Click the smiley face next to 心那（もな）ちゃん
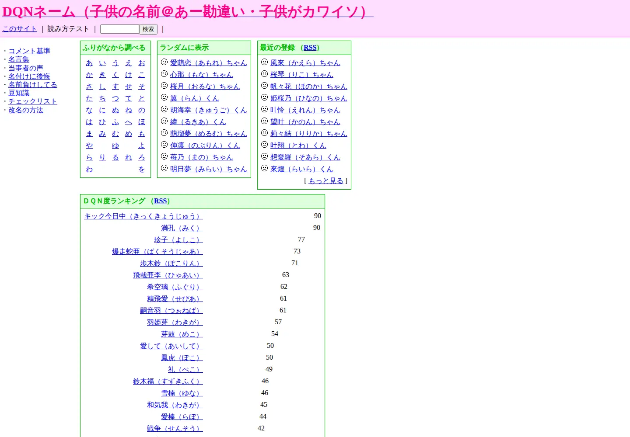 pyautogui.click(x=164, y=74)
